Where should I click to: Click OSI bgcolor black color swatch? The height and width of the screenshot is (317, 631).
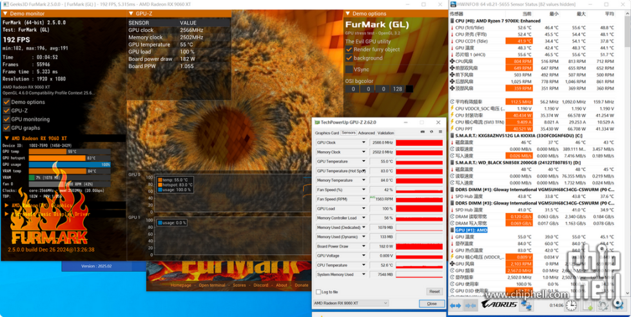(x=409, y=89)
